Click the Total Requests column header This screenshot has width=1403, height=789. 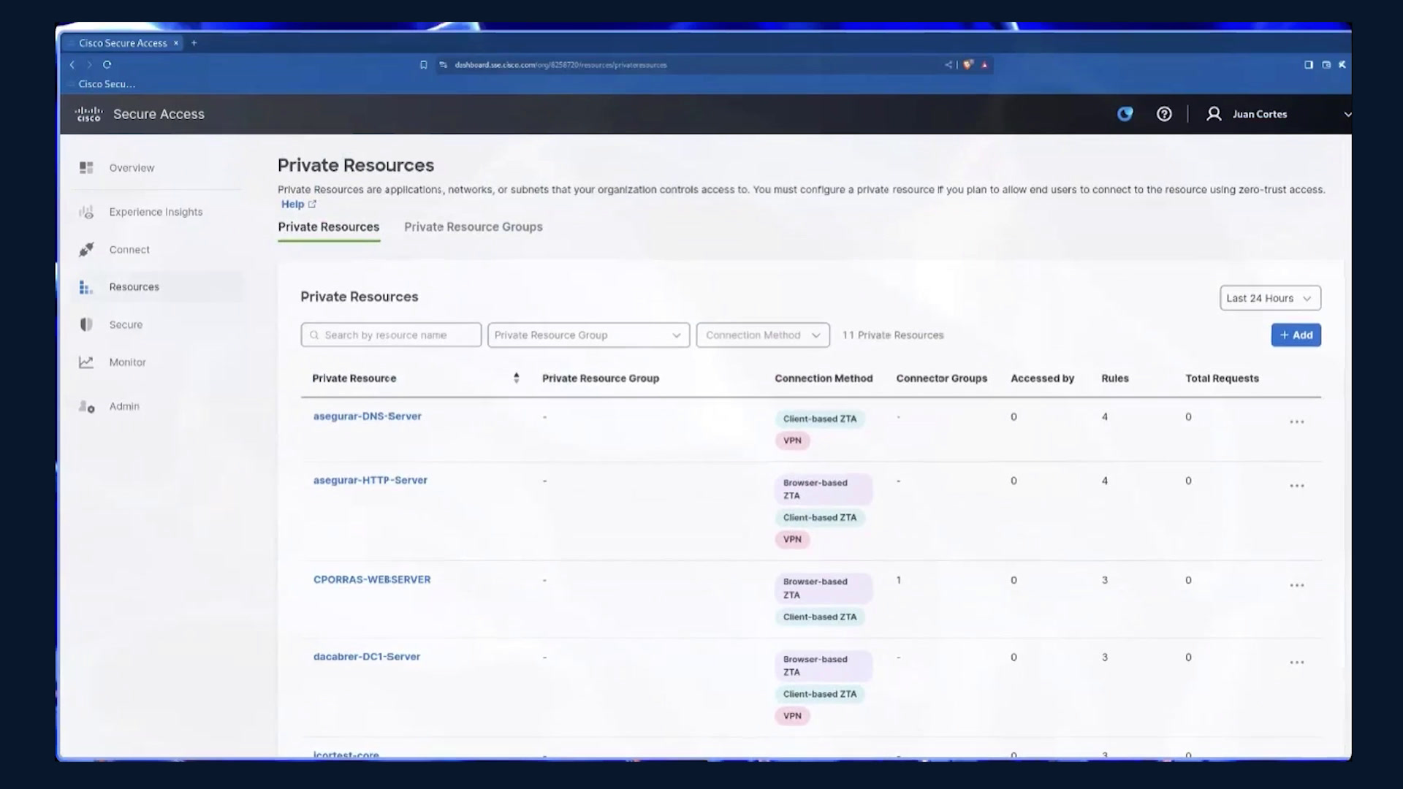[x=1222, y=378]
